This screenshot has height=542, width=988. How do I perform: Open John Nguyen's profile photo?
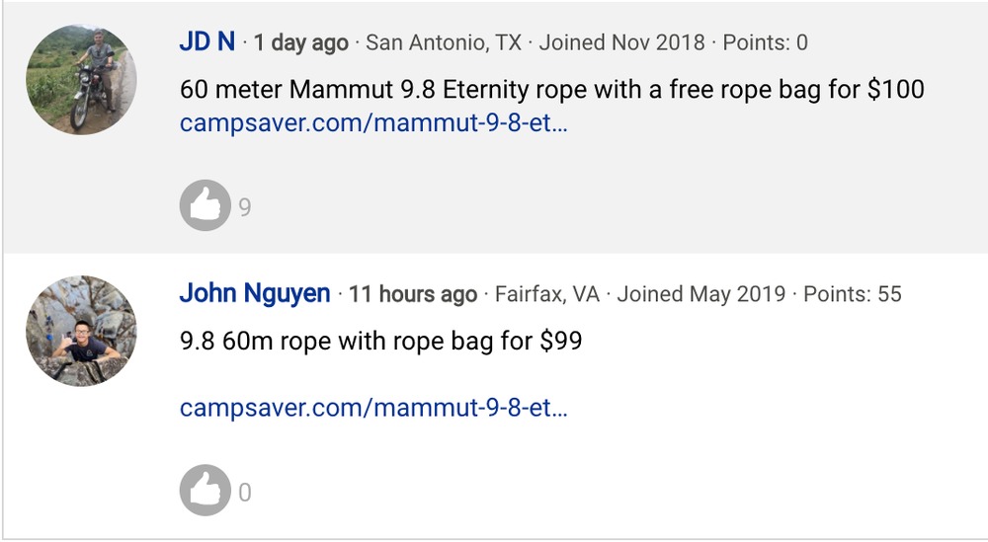(x=81, y=331)
